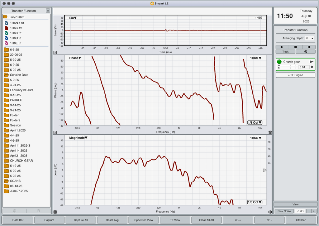Select the 1H6C.trf green trace icon
The width and height of the screenshot is (319, 226).
click(x=6, y=33)
